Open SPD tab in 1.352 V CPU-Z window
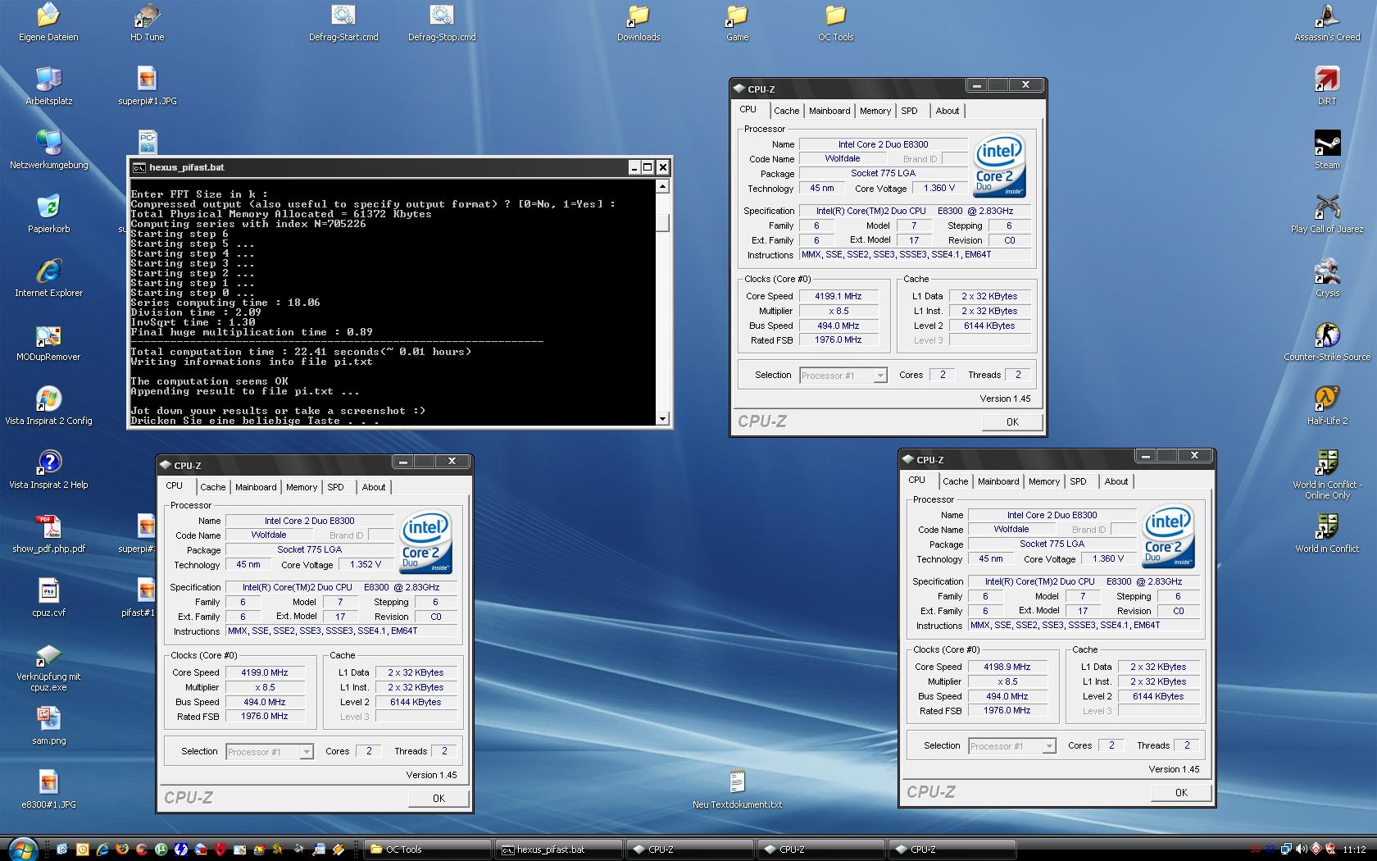 (336, 487)
